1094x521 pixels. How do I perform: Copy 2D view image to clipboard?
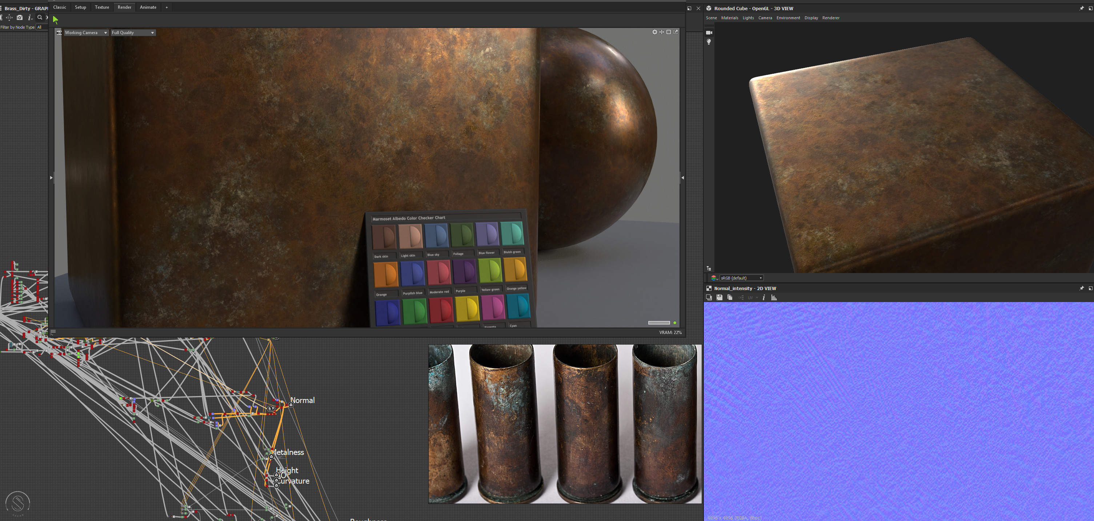(730, 298)
